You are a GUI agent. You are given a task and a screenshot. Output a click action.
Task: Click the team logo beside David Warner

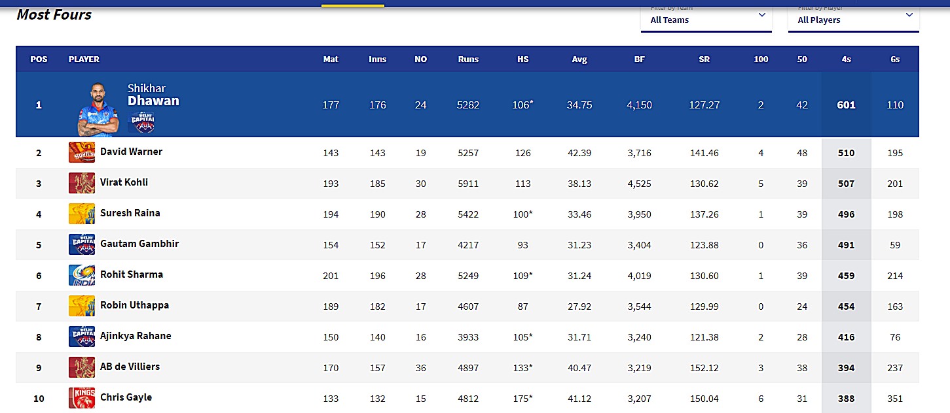pyautogui.click(x=82, y=153)
